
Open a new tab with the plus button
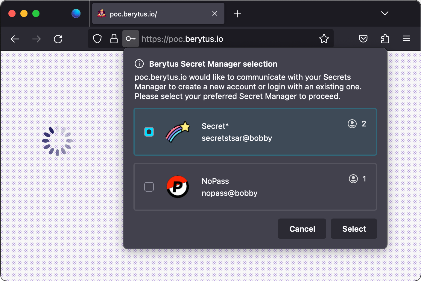point(237,14)
